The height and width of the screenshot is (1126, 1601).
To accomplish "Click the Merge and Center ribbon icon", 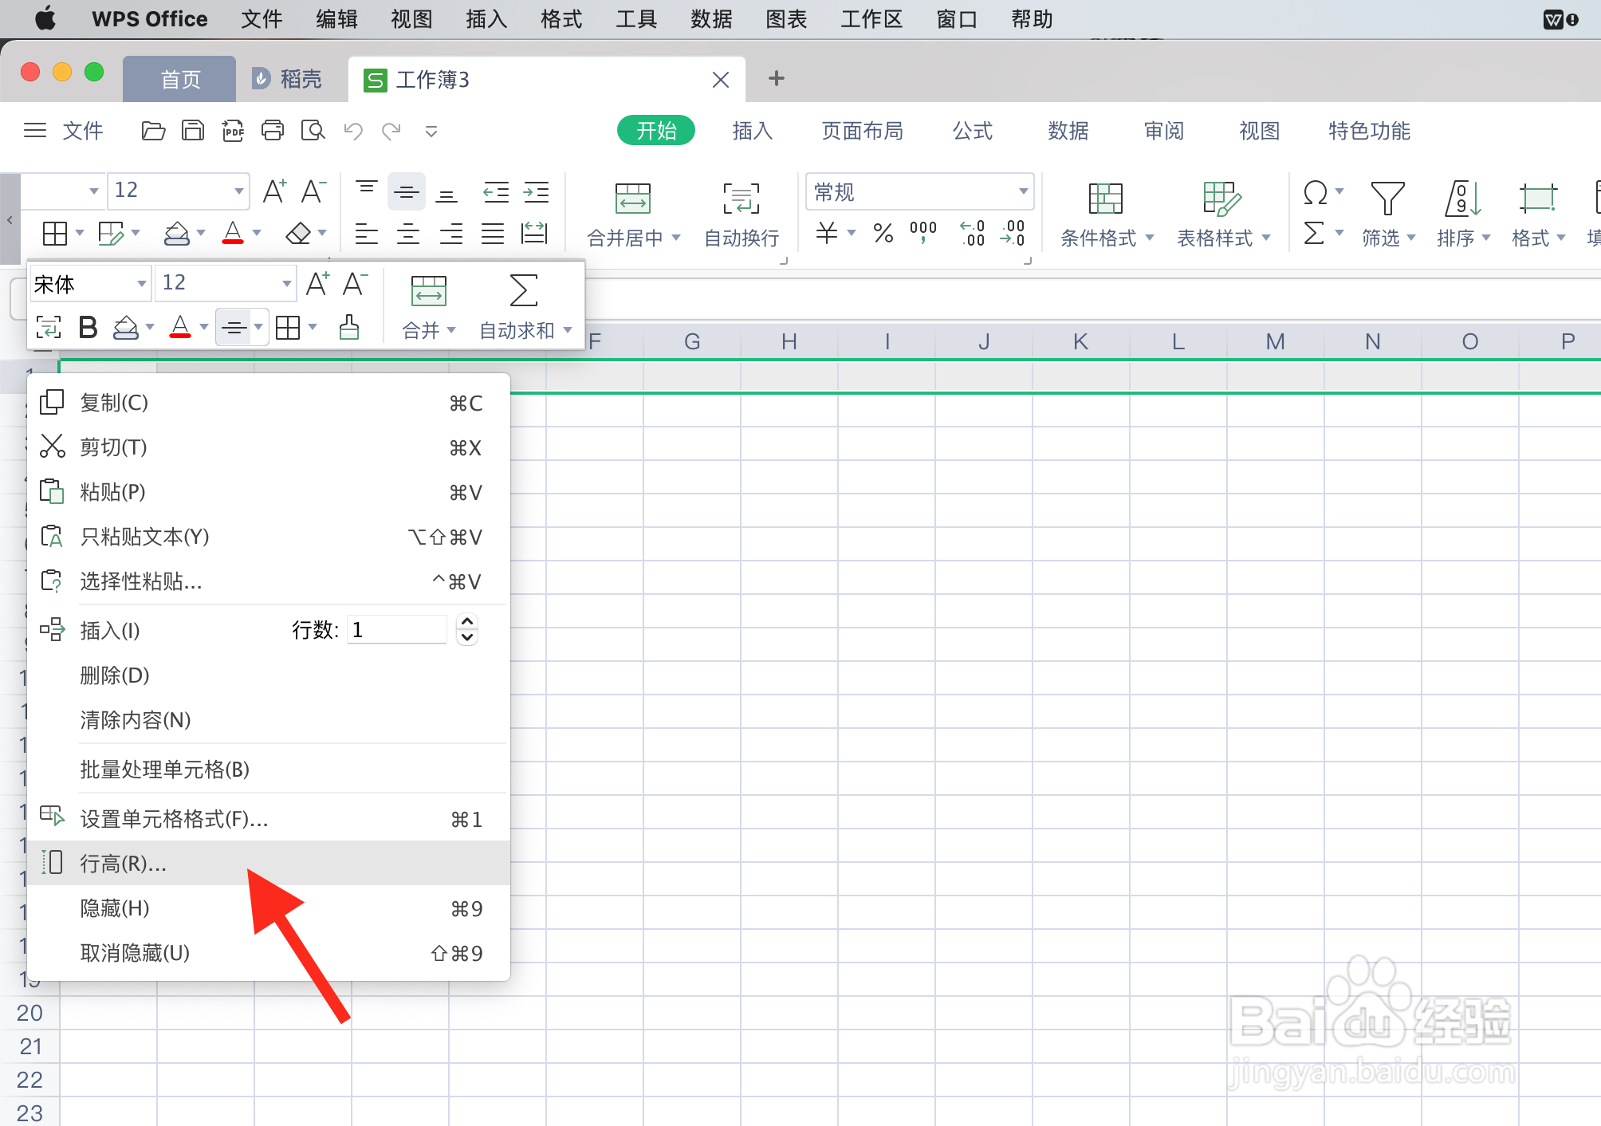I will click(632, 199).
